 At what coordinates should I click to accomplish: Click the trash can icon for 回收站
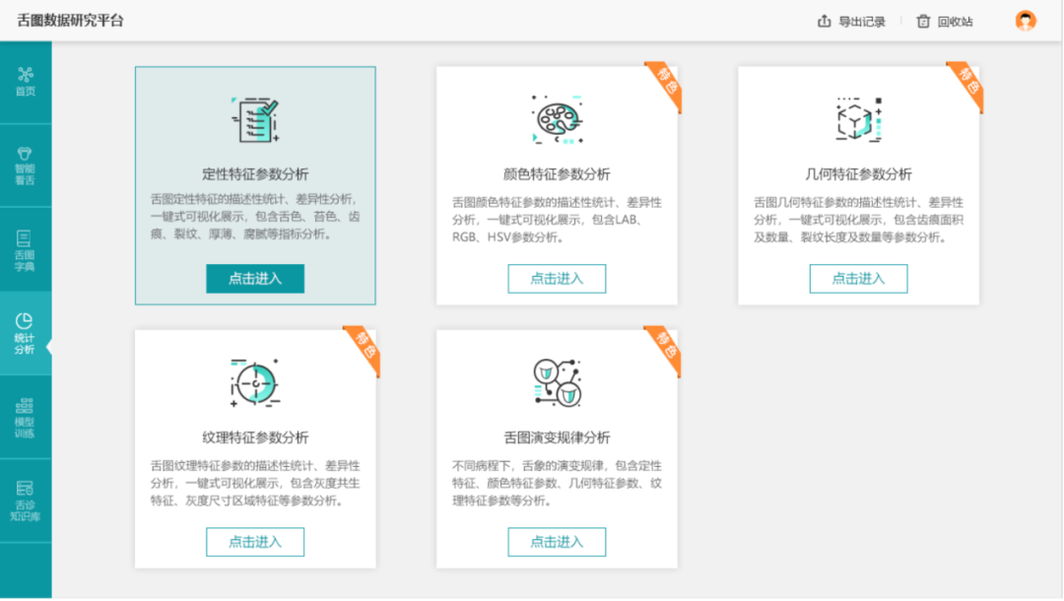click(x=922, y=20)
